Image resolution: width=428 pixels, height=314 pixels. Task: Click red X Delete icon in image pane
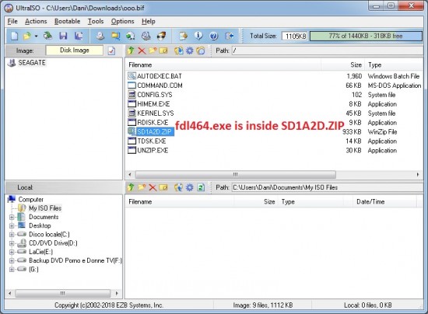click(x=142, y=51)
